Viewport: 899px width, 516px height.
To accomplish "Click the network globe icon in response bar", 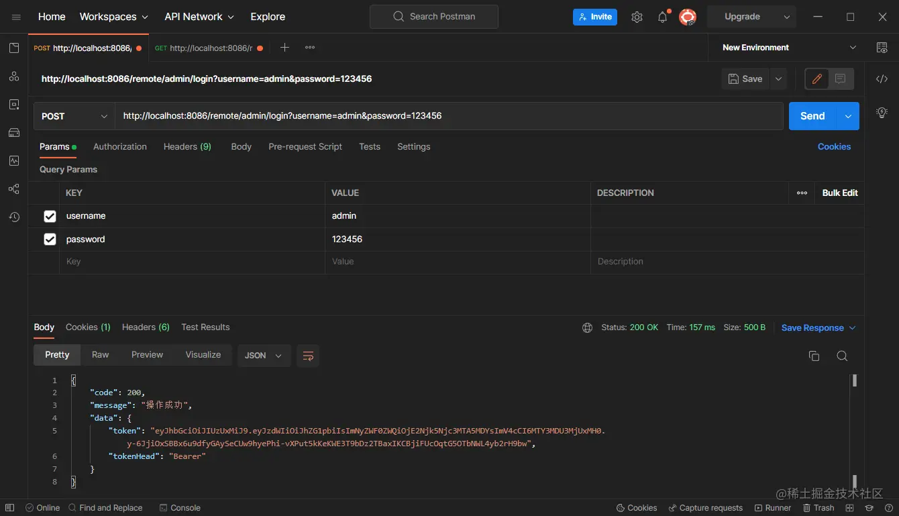I will pyautogui.click(x=587, y=327).
